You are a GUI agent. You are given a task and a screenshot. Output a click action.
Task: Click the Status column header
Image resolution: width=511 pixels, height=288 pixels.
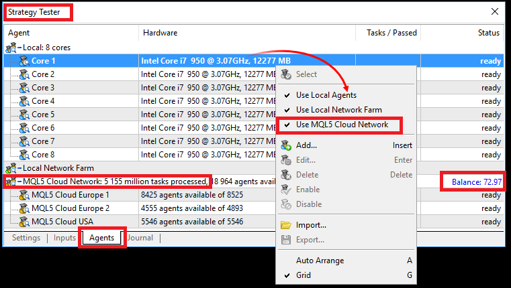[462, 33]
